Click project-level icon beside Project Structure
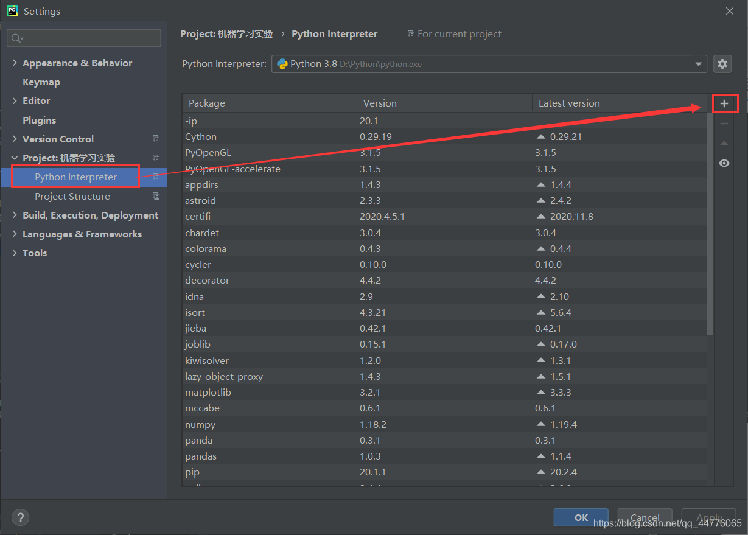Viewport: 748px width, 535px height. (156, 196)
